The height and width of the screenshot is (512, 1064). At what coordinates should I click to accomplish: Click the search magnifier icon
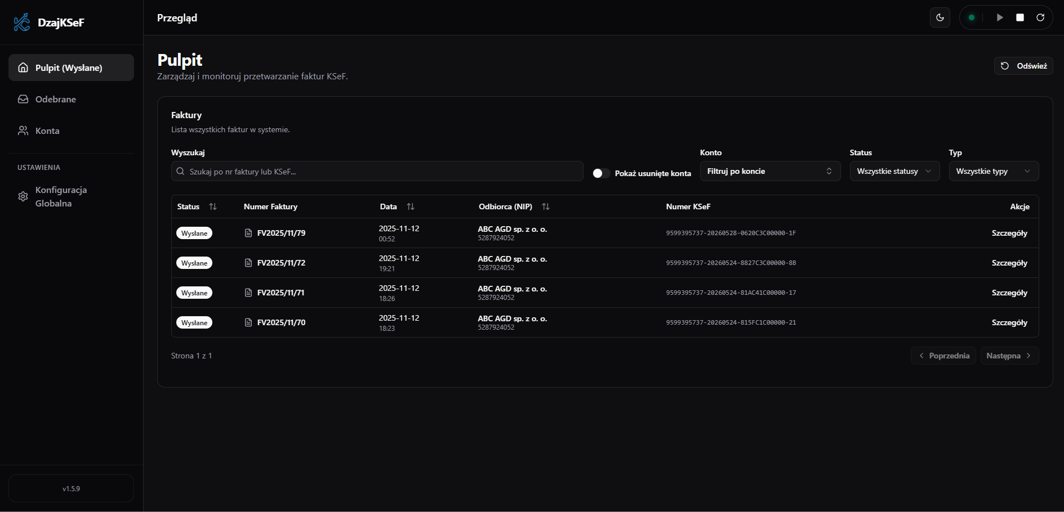180,171
